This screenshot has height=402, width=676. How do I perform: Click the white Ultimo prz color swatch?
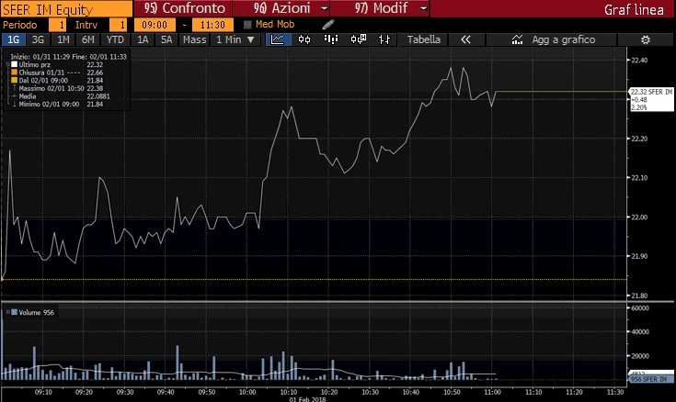click(x=14, y=64)
